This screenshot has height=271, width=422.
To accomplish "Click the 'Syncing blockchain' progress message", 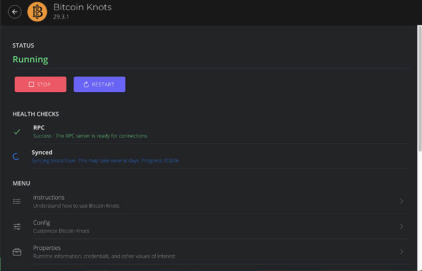I will coord(105,161).
